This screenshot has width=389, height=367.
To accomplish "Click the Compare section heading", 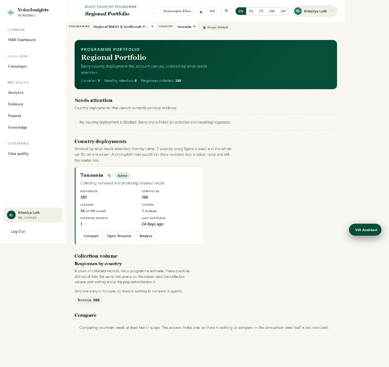I will click(85, 315).
